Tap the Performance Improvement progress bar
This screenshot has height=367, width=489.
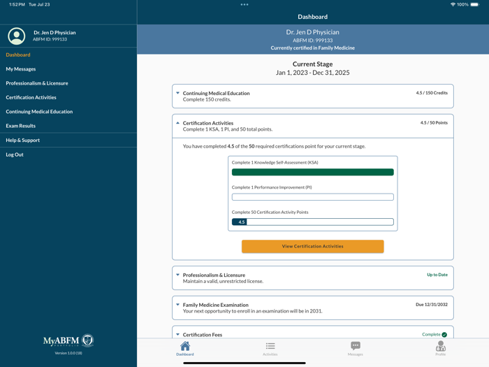[312, 197]
